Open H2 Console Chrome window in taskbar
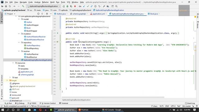199x112 pixels. tap(113, 110)
